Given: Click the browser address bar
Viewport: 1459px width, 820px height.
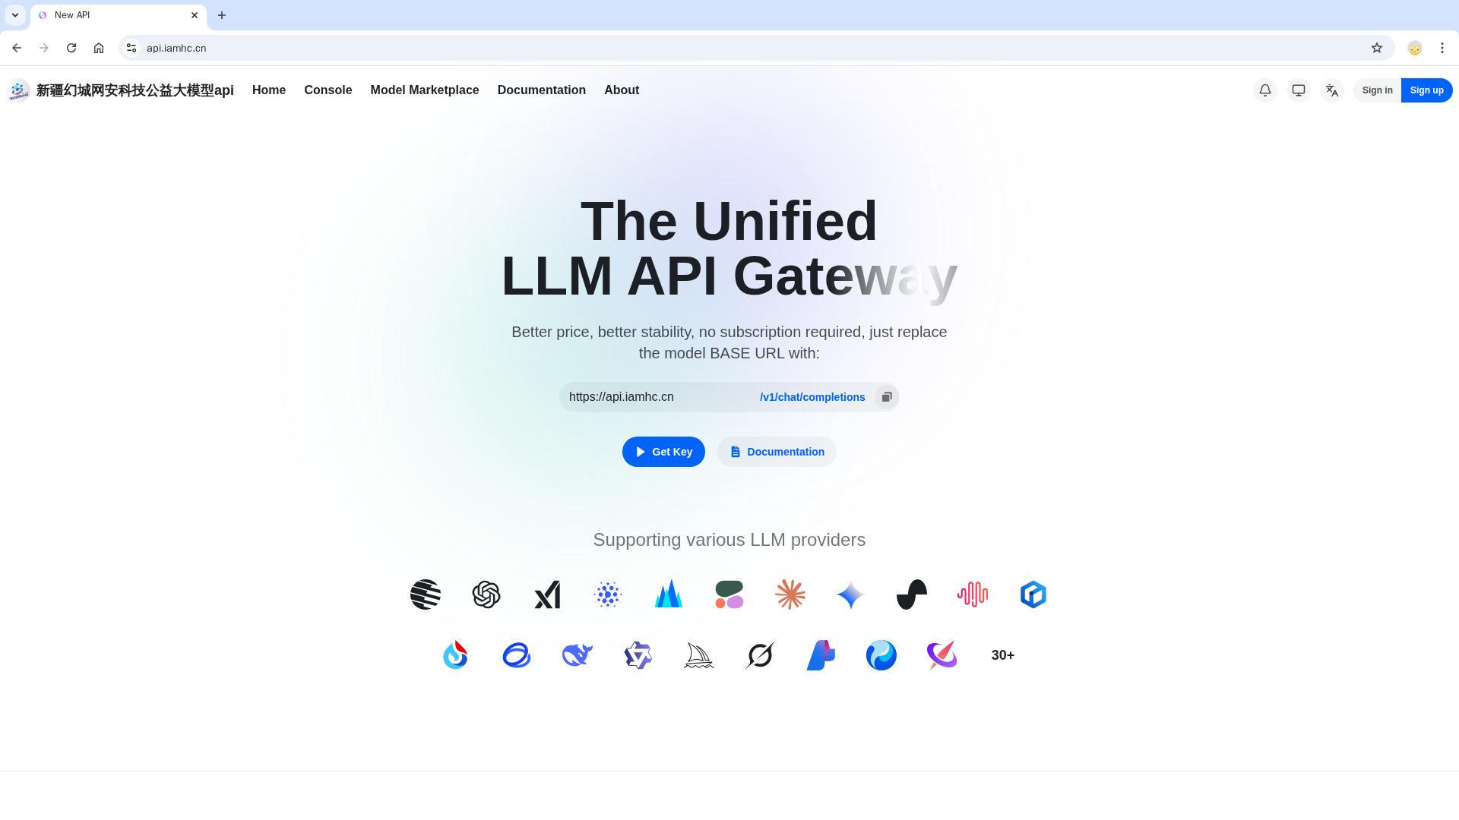Looking at the screenshot, I should pyautogui.click(x=752, y=48).
